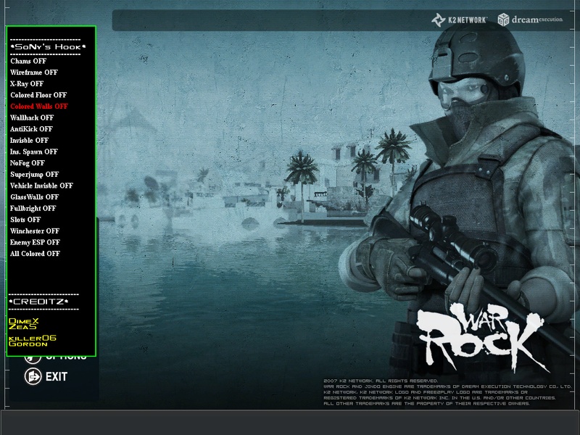The width and height of the screenshot is (580, 435).
Task: Click the killer06 credit name
Action: [33, 338]
